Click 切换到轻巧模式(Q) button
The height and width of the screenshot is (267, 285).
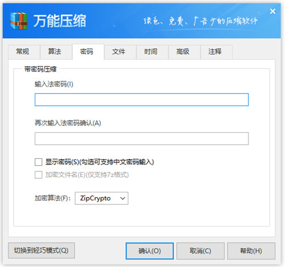[x=42, y=250]
